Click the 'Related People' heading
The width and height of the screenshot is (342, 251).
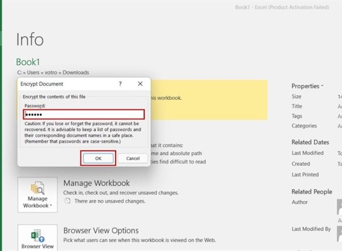[x=312, y=192]
